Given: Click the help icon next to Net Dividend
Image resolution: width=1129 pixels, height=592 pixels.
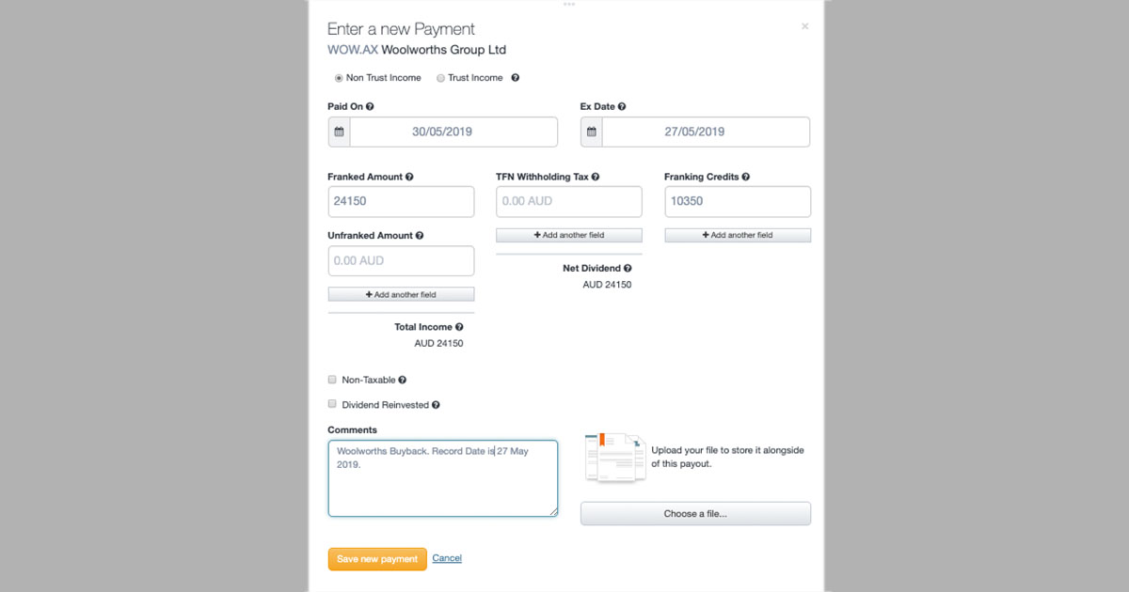Looking at the screenshot, I should 628,268.
